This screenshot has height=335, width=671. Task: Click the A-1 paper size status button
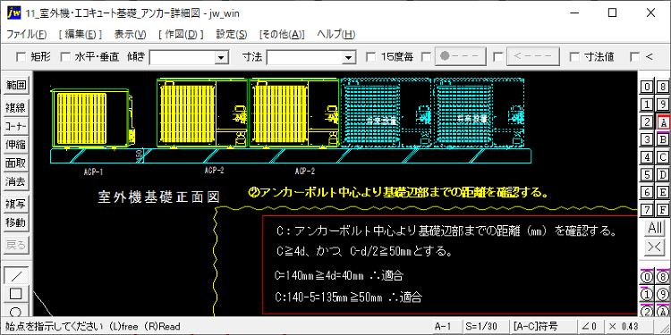[x=446, y=326]
